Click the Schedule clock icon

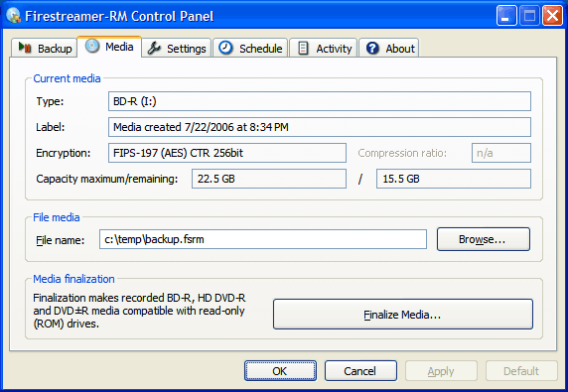click(x=225, y=48)
